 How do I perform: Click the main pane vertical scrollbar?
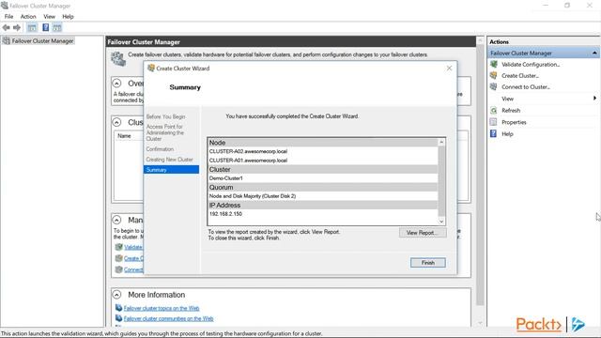click(x=480, y=175)
